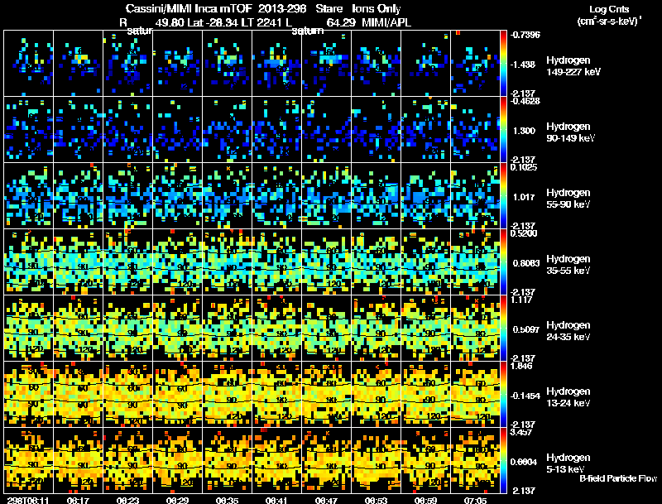This screenshot has width=662, height=504.
Task: Click the -0.7396 color scale value
Action: (x=525, y=35)
